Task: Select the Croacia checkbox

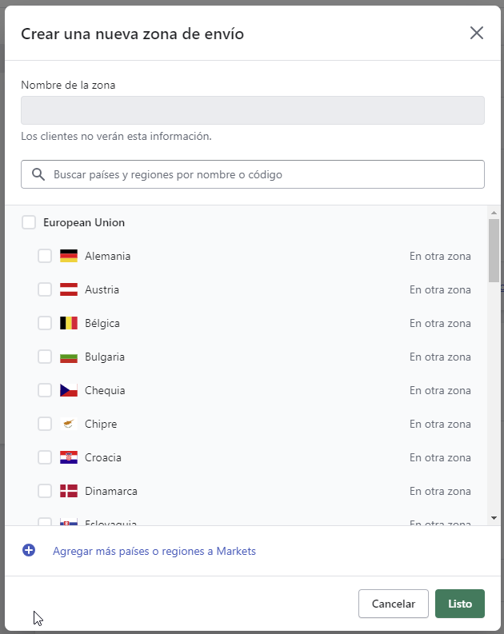Action: tap(45, 457)
